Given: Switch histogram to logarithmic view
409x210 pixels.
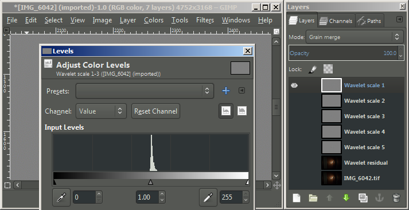Looking at the screenshot, I should (x=242, y=111).
